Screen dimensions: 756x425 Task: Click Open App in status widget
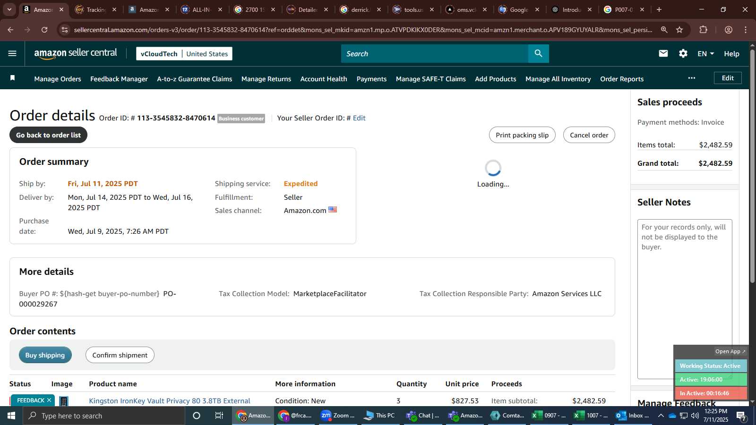click(730, 351)
